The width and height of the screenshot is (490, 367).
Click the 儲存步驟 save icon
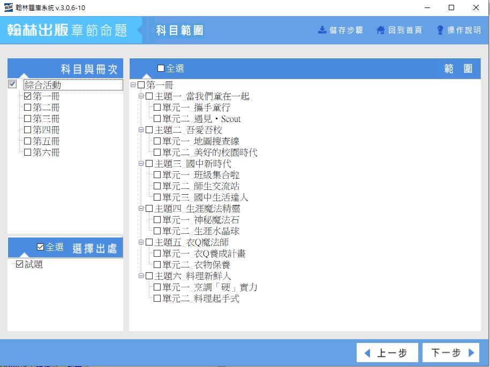322,30
